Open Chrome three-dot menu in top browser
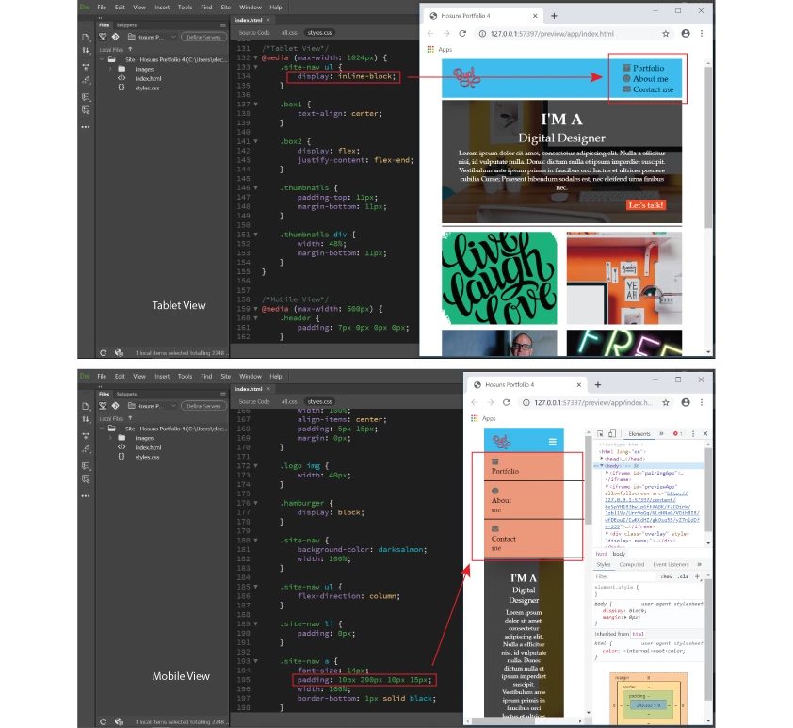The height and width of the screenshot is (728, 793). point(702,33)
